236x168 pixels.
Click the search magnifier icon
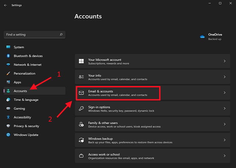pyautogui.click(x=61, y=35)
